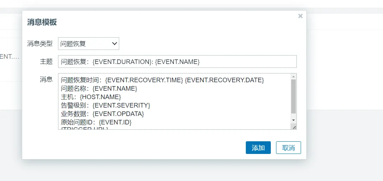Click the message scrollbar down arrow

[x=294, y=120]
